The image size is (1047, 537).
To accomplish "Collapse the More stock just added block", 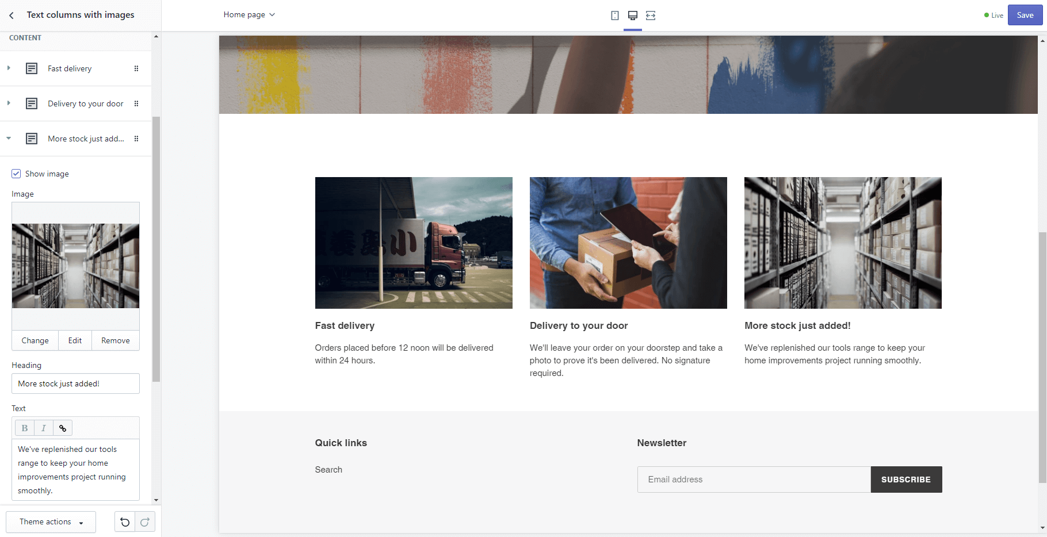I will [x=8, y=138].
